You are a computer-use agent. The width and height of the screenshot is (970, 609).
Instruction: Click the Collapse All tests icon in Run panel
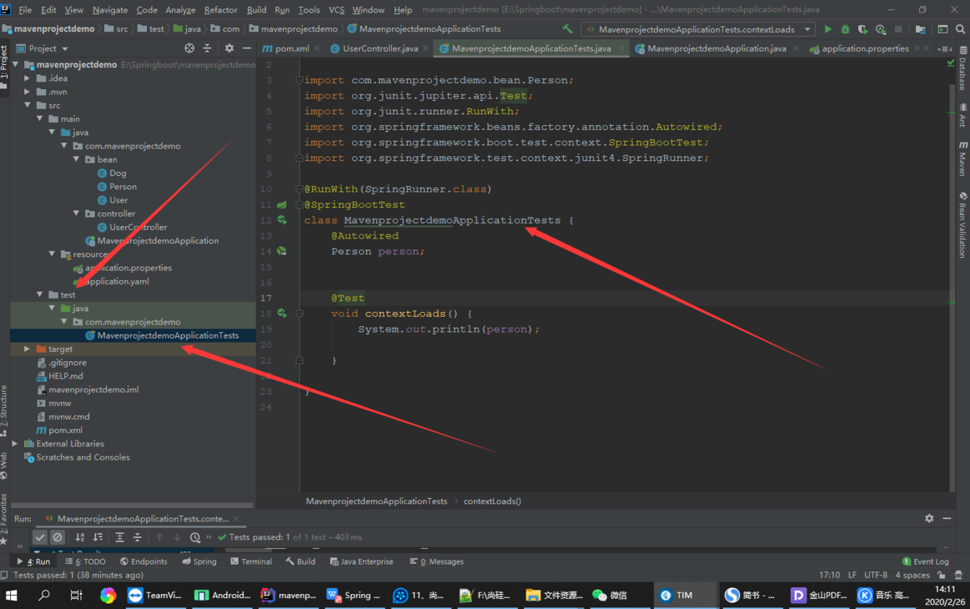[138, 537]
